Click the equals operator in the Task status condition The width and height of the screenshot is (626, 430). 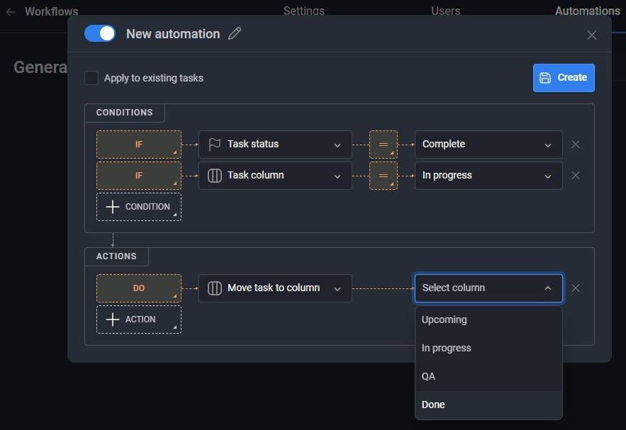(383, 144)
